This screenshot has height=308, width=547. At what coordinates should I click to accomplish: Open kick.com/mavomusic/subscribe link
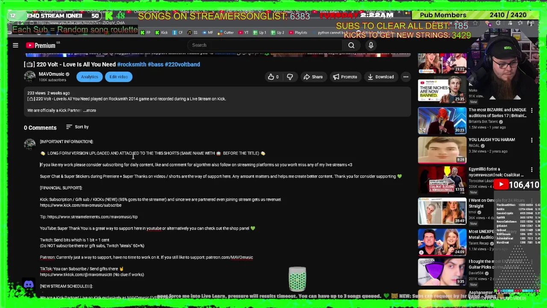coord(81,205)
